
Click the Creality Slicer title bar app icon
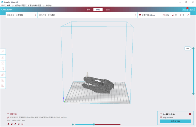2,2
